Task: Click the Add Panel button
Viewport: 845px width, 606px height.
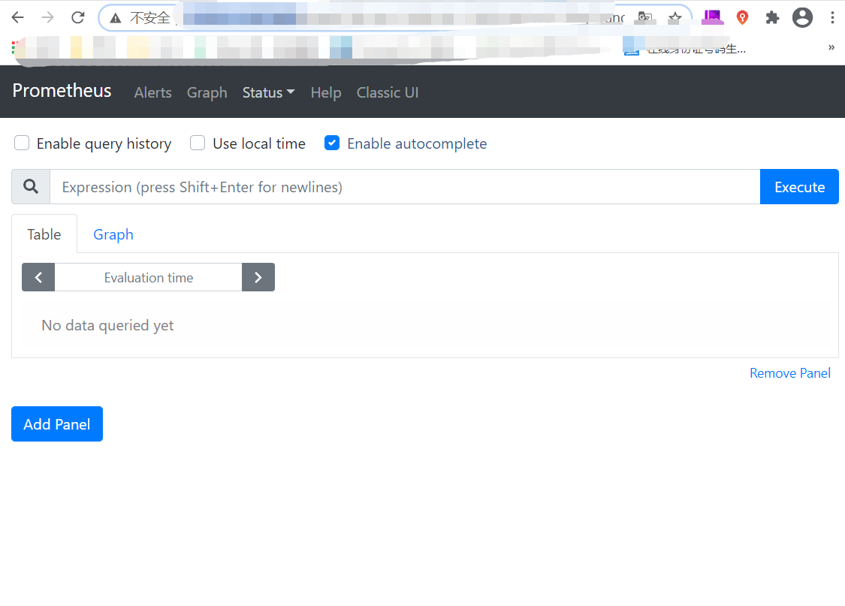Action: pyautogui.click(x=57, y=424)
